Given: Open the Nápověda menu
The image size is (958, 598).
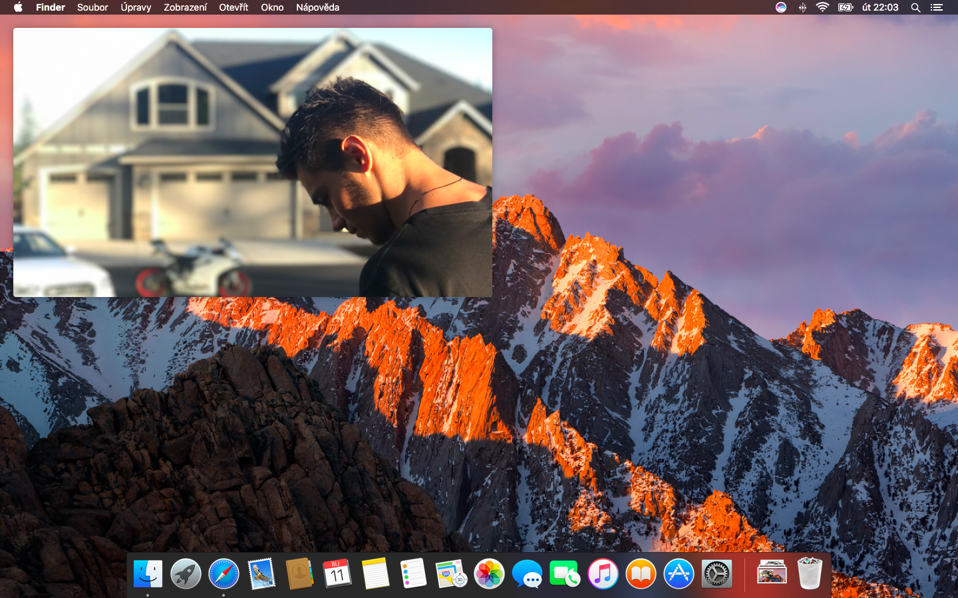Looking at the screenshot, I should 317,7.
